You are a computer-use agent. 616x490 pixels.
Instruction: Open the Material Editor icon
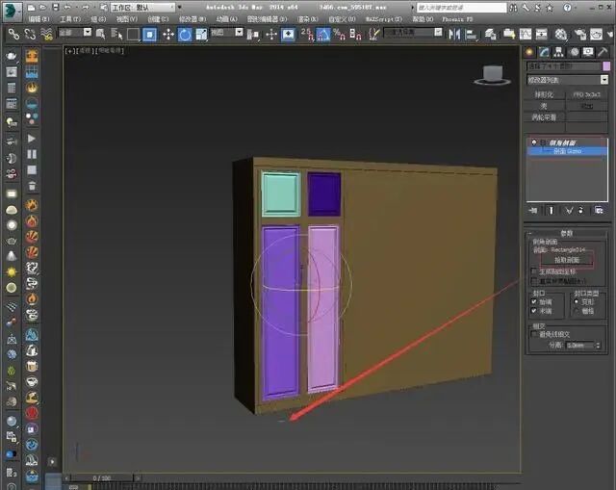(x=561, y=35)
